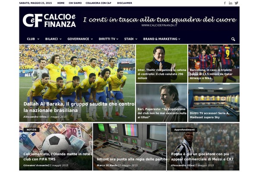Open the Inter Thohir article thumbnail

[162, 64]
